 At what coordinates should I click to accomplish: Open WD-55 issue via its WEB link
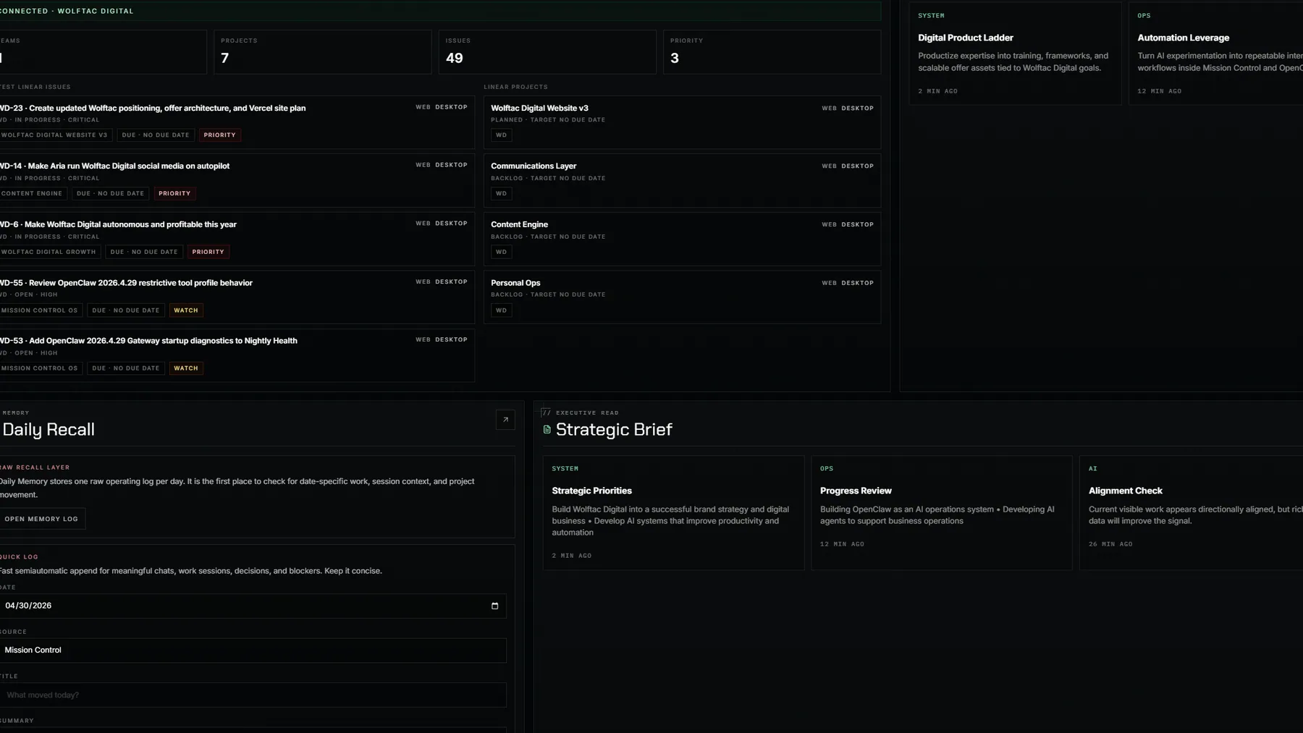tap(423, 282)
